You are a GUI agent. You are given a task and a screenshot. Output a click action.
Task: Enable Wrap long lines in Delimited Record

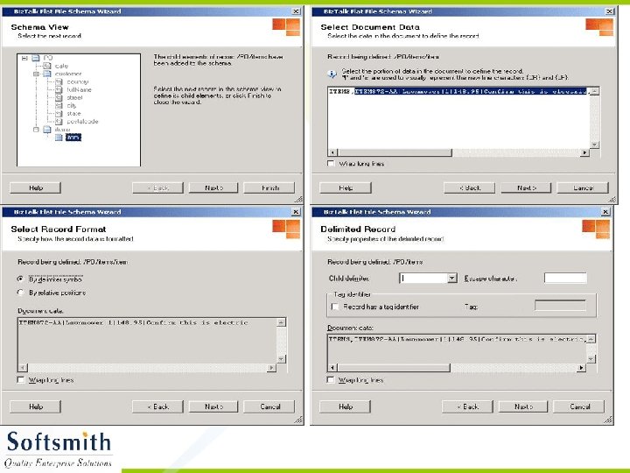click(331, 379)
